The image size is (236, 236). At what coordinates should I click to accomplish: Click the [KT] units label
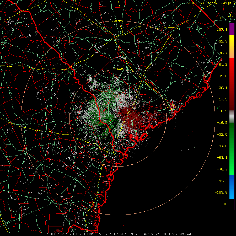[224, 18]
